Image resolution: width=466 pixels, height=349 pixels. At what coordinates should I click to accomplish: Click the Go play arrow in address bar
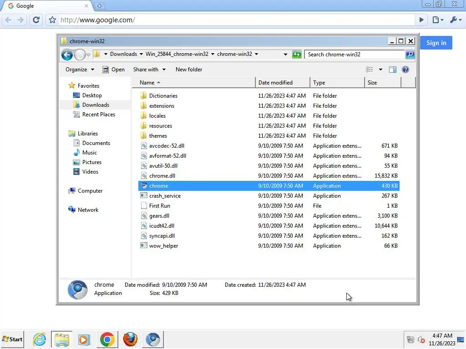(421, 20)
